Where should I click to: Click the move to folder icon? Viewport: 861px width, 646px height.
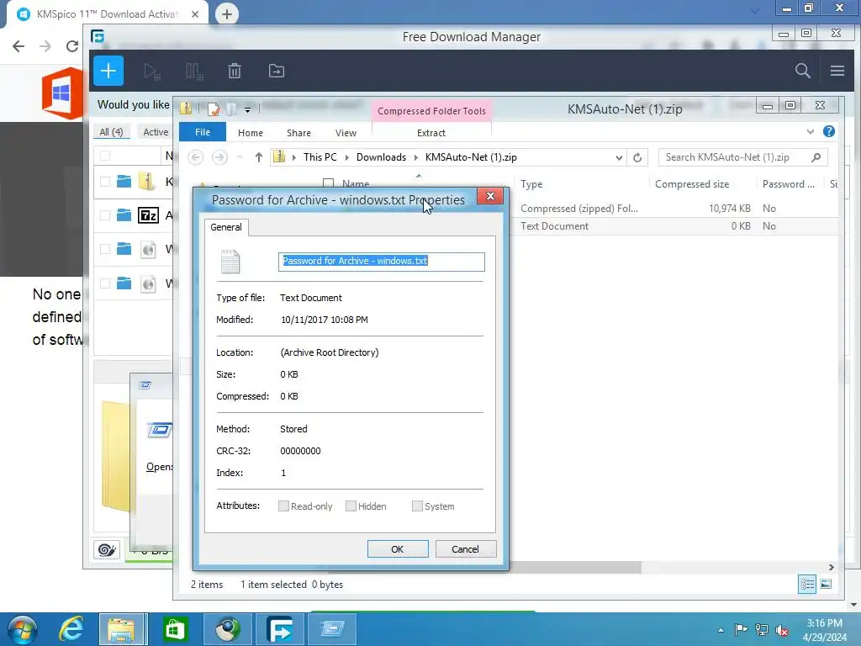[x=276, y=71]
